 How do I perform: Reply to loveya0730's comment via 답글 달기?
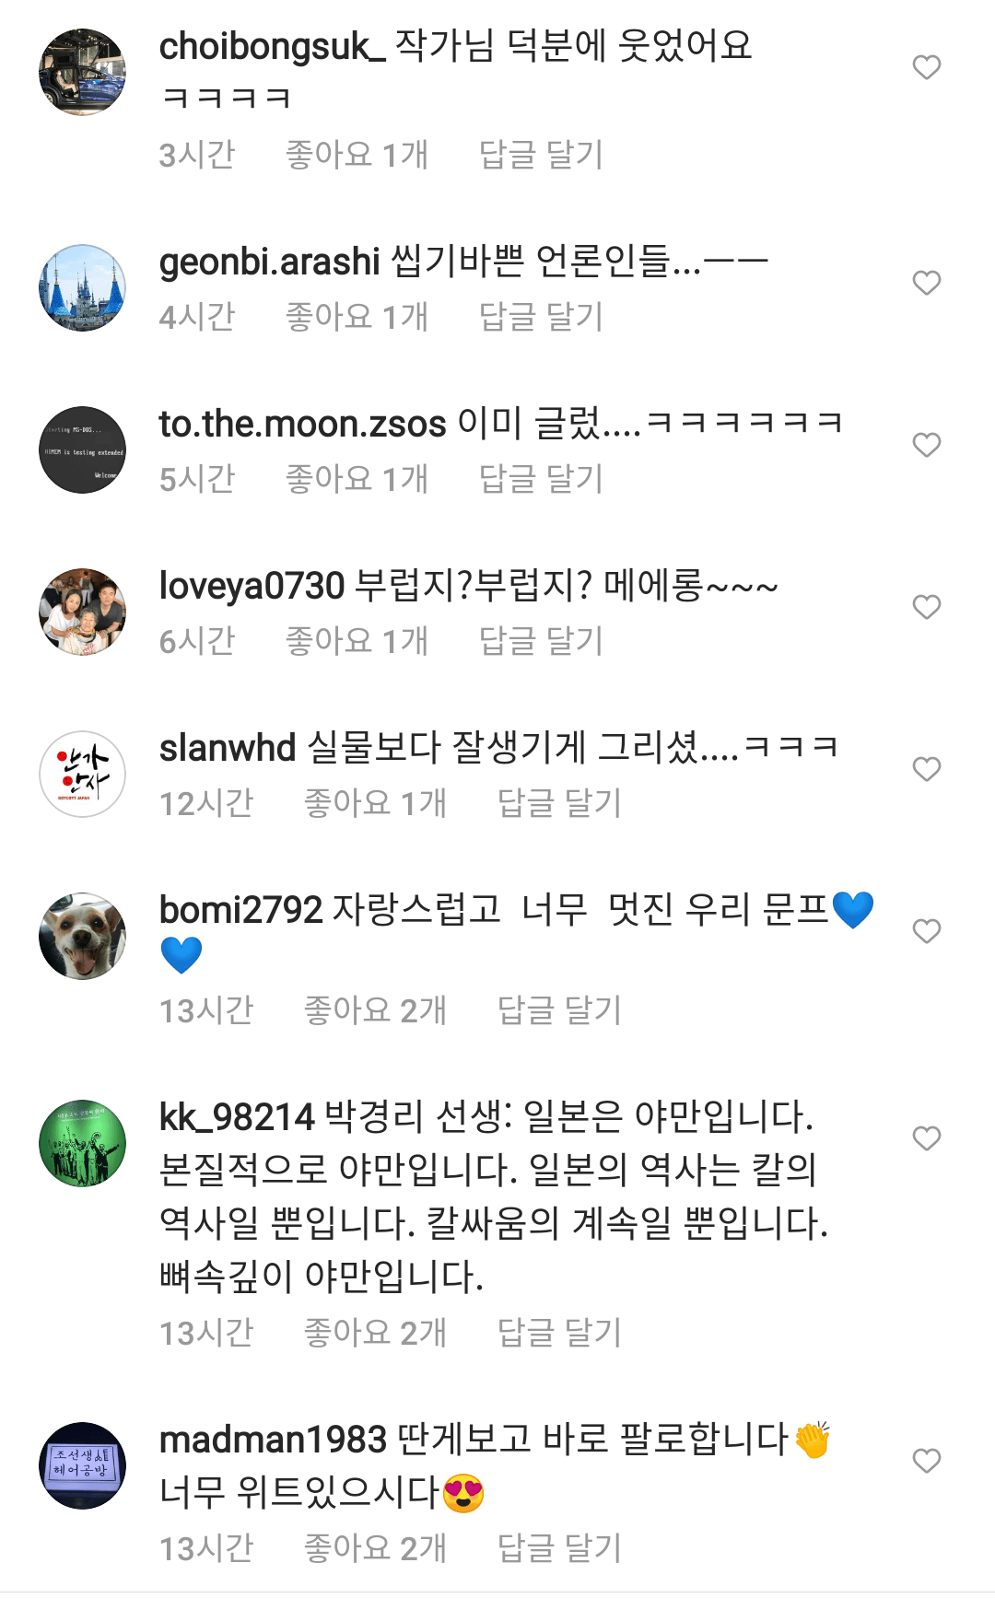point(541,641)
